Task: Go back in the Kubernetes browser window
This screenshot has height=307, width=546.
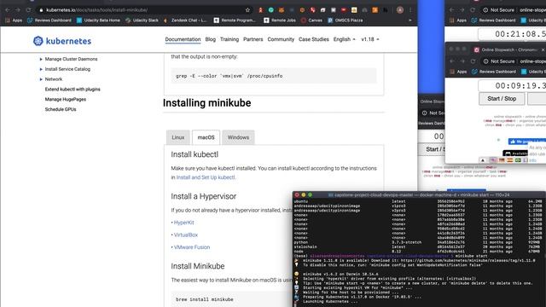Action: point(8,10)
